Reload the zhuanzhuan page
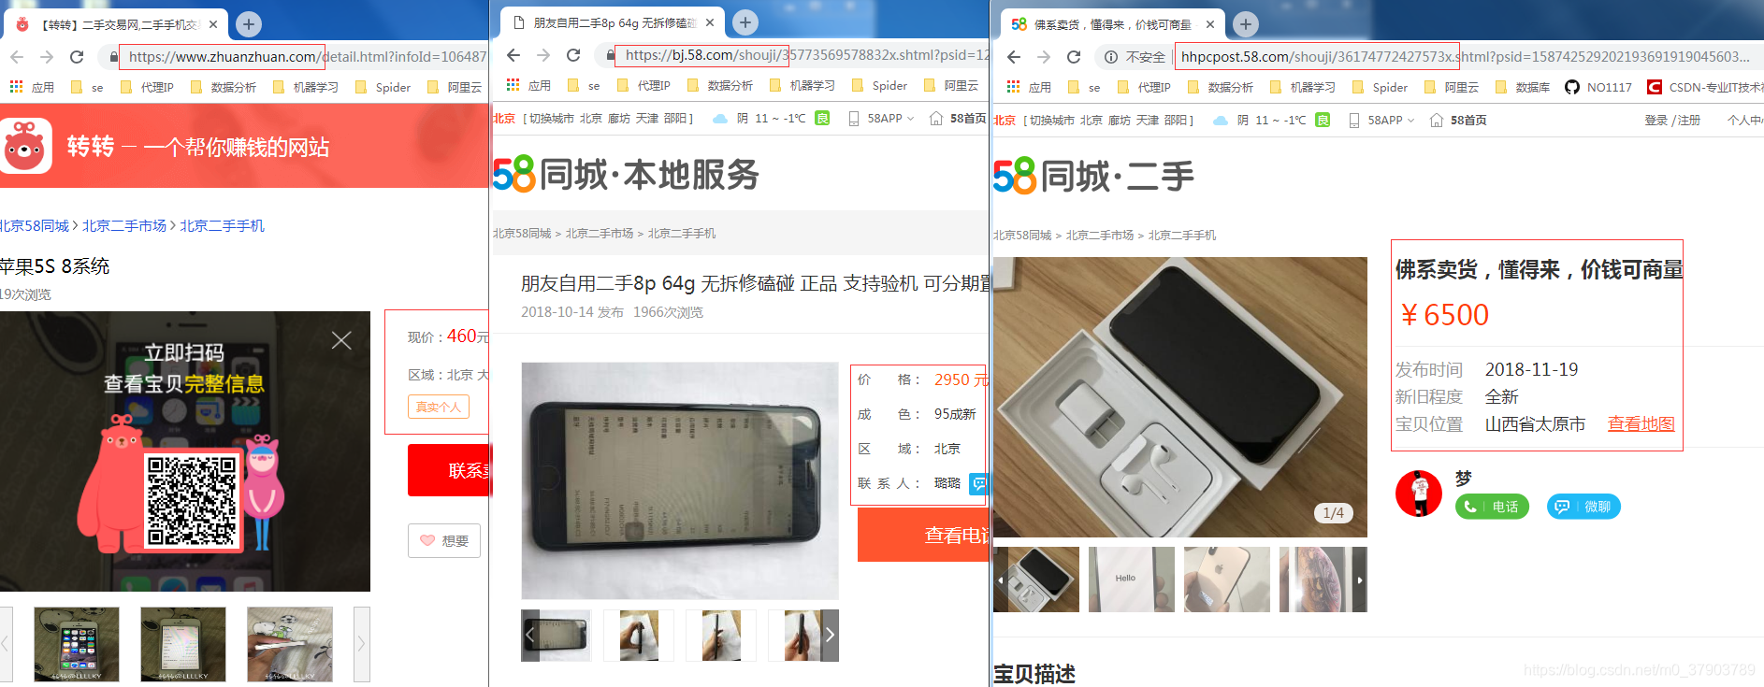Screen dimensions: 1764x687 pos(77,57)
